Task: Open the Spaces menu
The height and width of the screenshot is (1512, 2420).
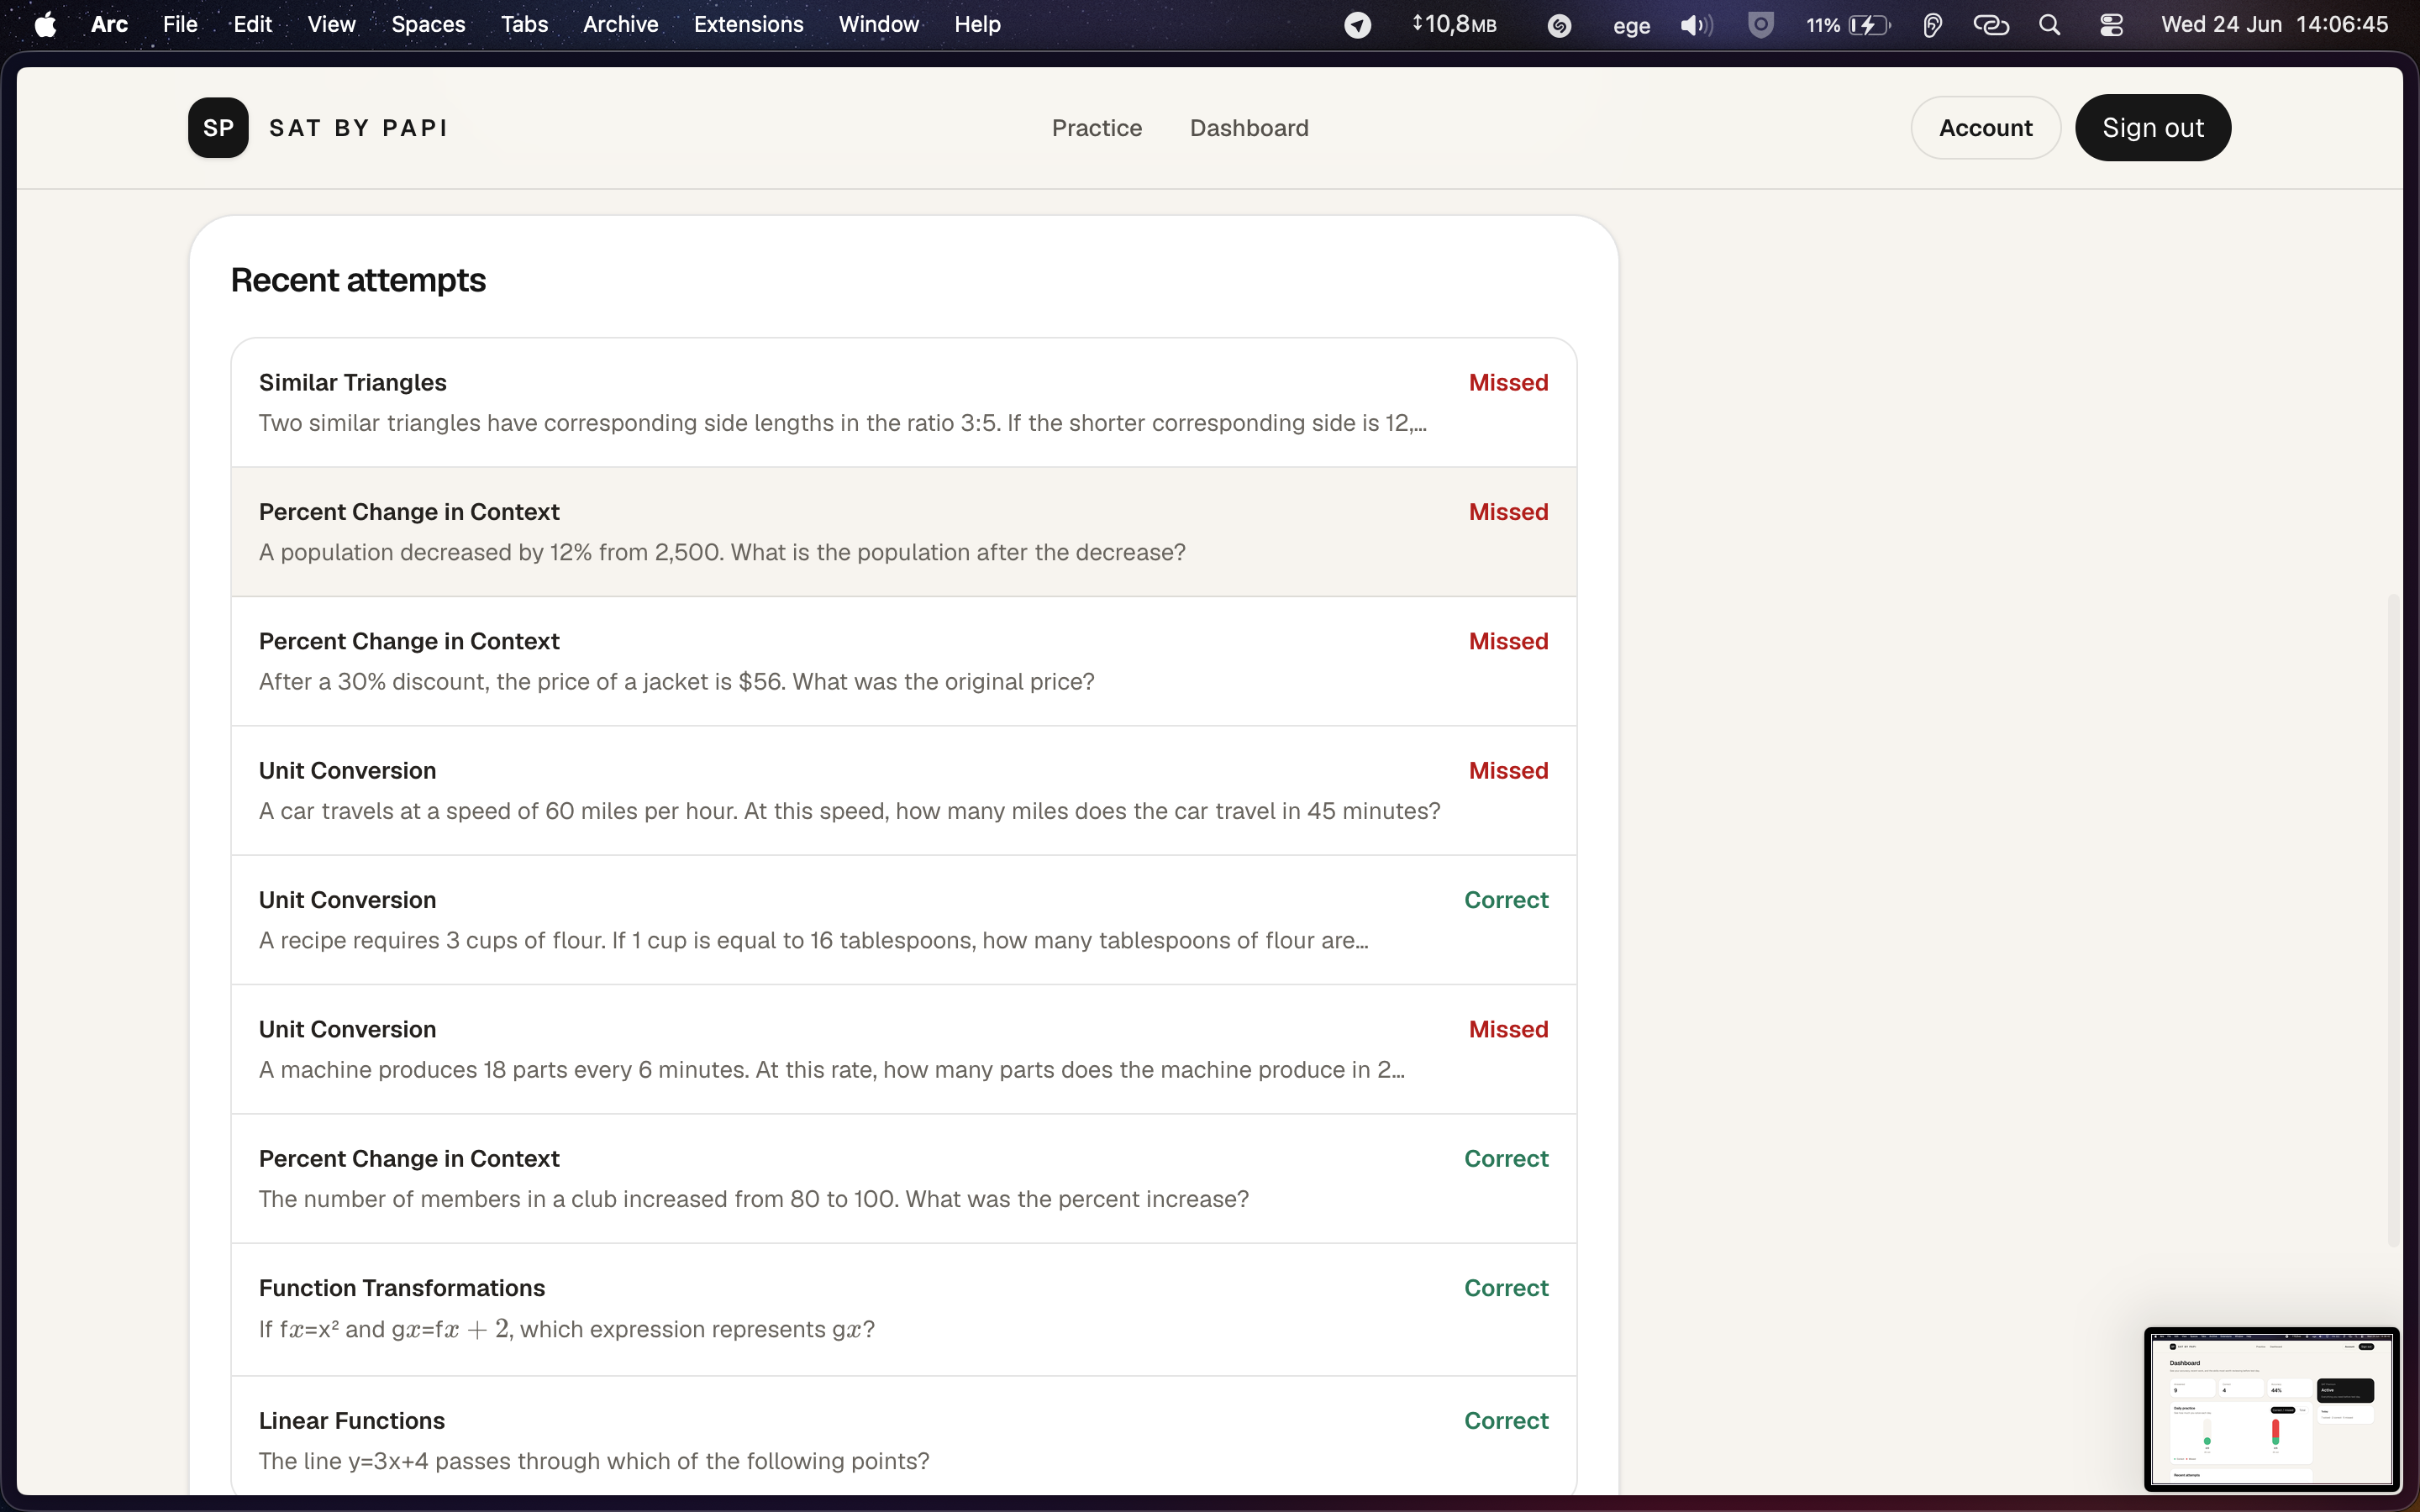Action: (x=428, y=24)
